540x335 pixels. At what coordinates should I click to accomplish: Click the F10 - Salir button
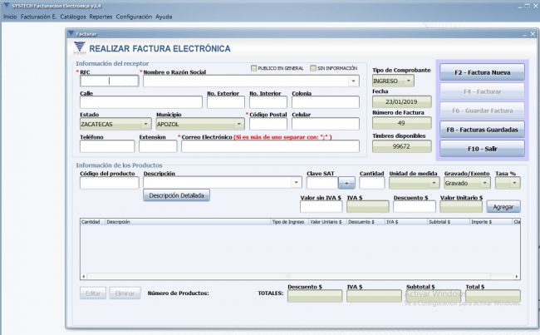pyautogui.click(x=483, y=149)
